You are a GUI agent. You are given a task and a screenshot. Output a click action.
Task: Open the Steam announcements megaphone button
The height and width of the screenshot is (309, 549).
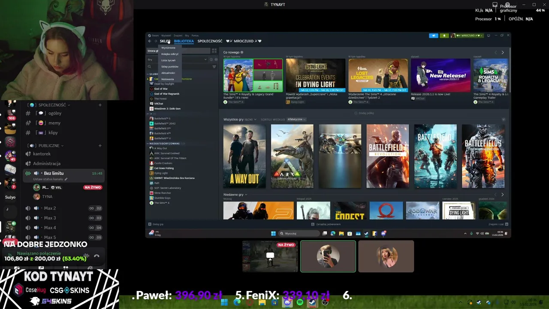click(x=434, y=36)
